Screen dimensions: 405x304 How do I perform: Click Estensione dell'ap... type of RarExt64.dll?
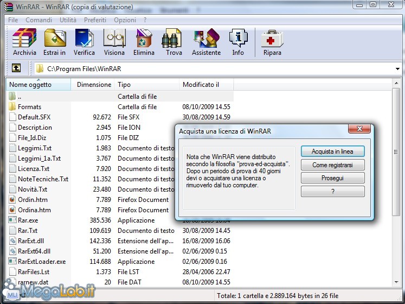click(146, 251)
